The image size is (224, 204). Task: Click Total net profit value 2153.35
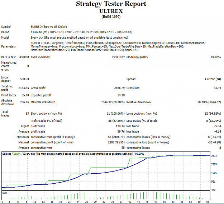(24, 88)
